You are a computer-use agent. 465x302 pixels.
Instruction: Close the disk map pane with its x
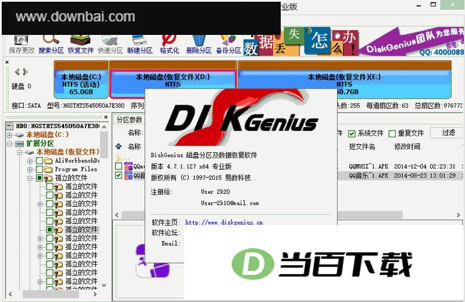tap(7, 62)
